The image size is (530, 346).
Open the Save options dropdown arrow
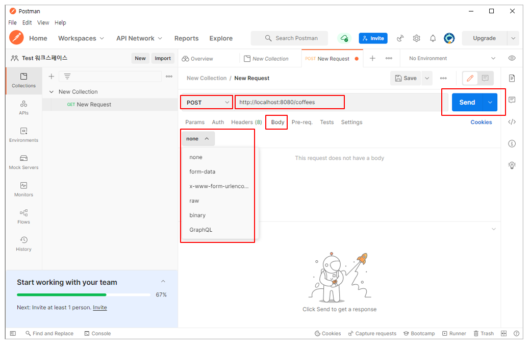427,78
